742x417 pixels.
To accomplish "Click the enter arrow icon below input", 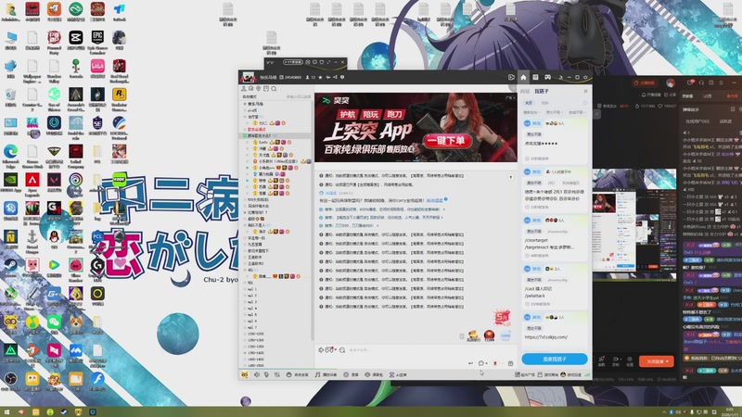I will click(x=470, y=363).
